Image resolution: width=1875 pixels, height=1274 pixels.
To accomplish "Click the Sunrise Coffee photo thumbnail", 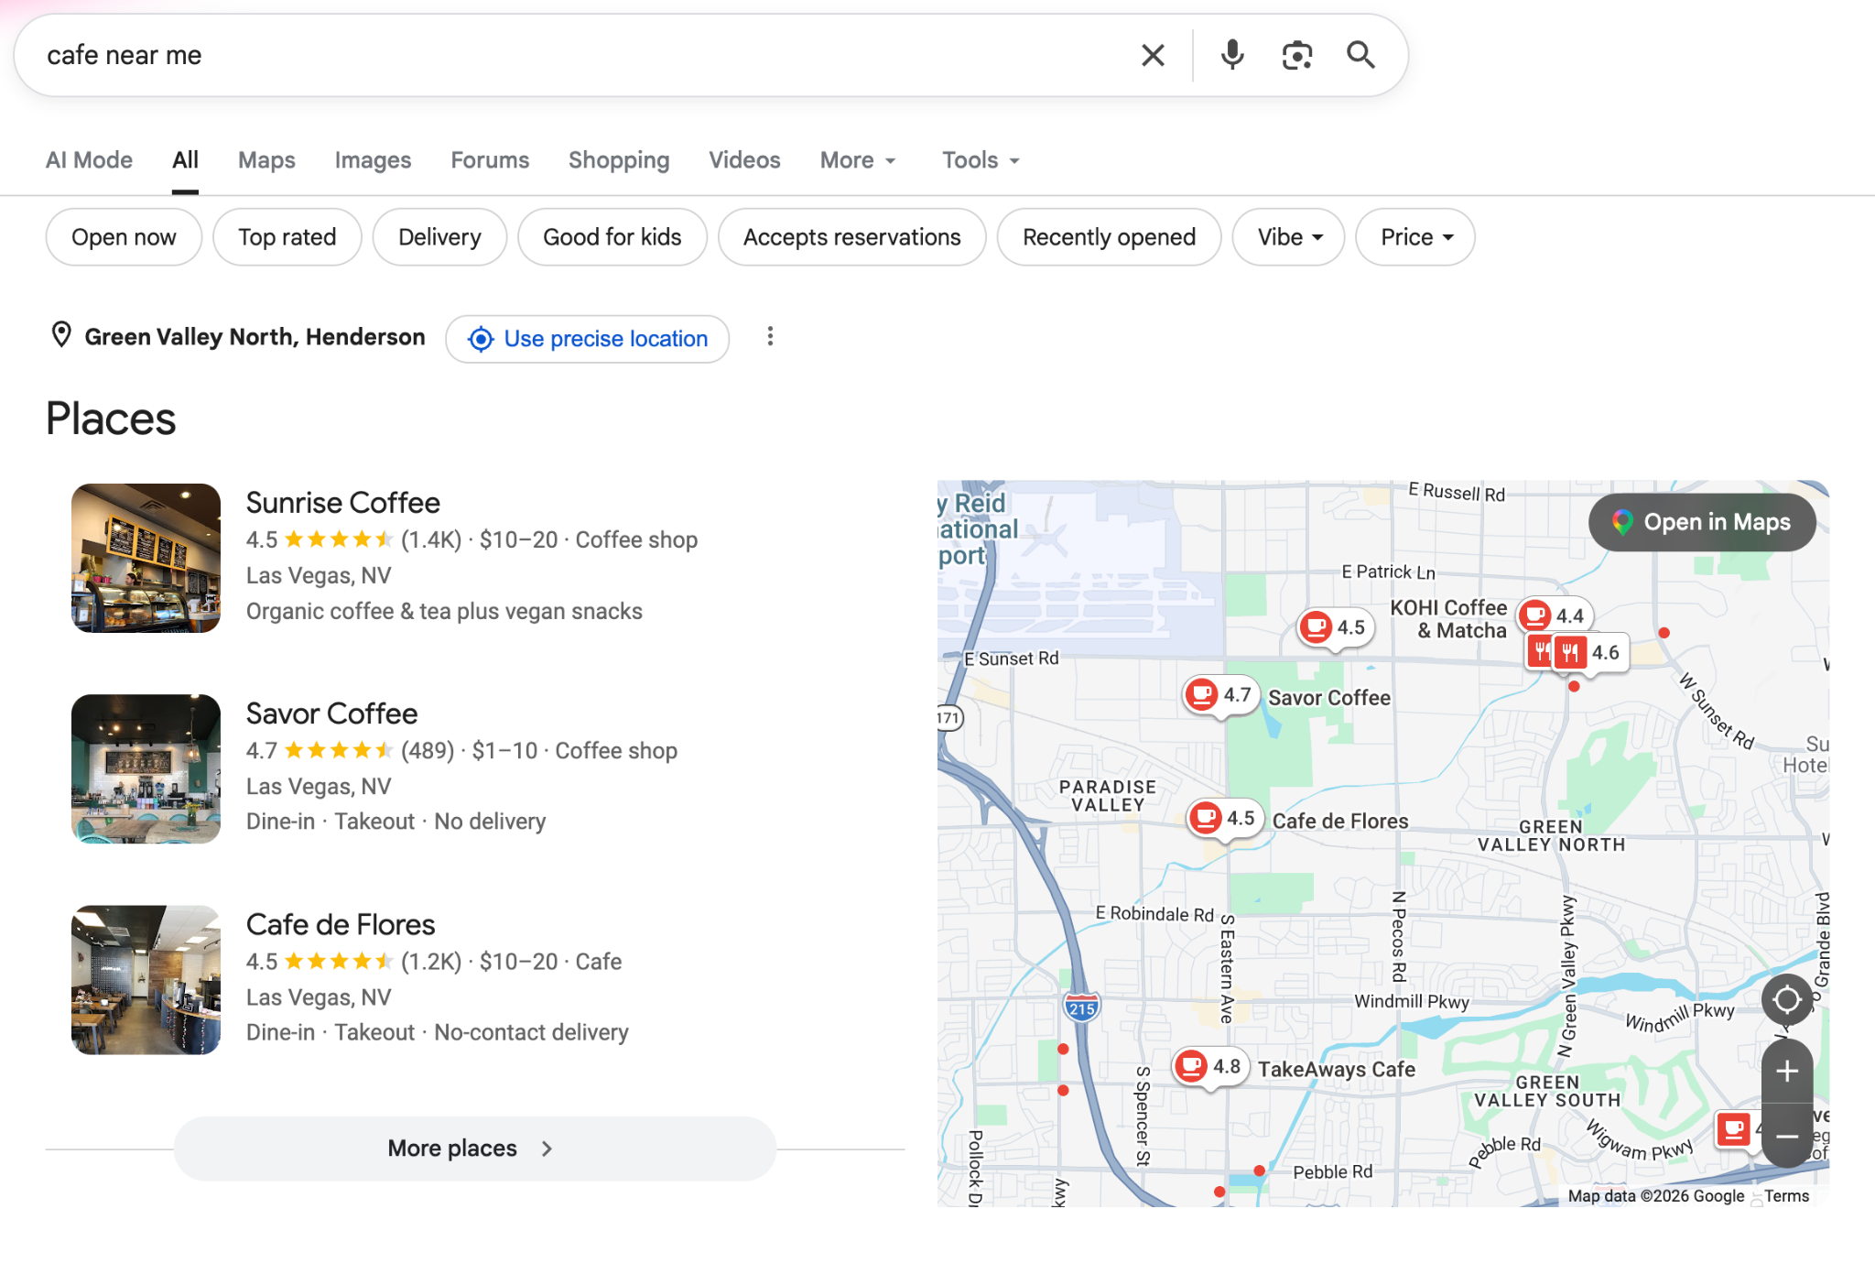I will pyautogui.click(x=146, y=558).
